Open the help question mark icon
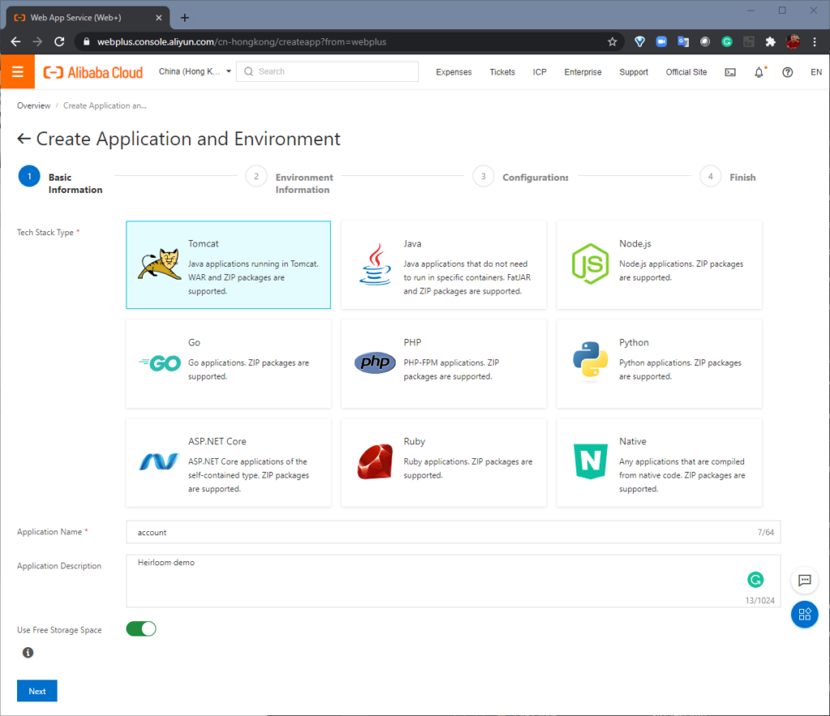This screenshot has width=830, height=716. tap(787, 72)
